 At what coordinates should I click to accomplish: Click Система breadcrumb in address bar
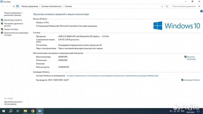click(x=68, y=6)
